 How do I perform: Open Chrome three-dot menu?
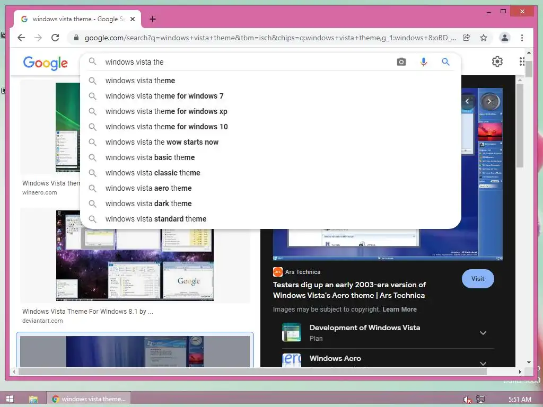pyautogui.click(x=522, y=38)
